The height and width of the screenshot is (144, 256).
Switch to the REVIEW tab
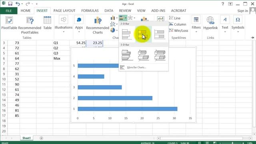click(x=125, y=11)
